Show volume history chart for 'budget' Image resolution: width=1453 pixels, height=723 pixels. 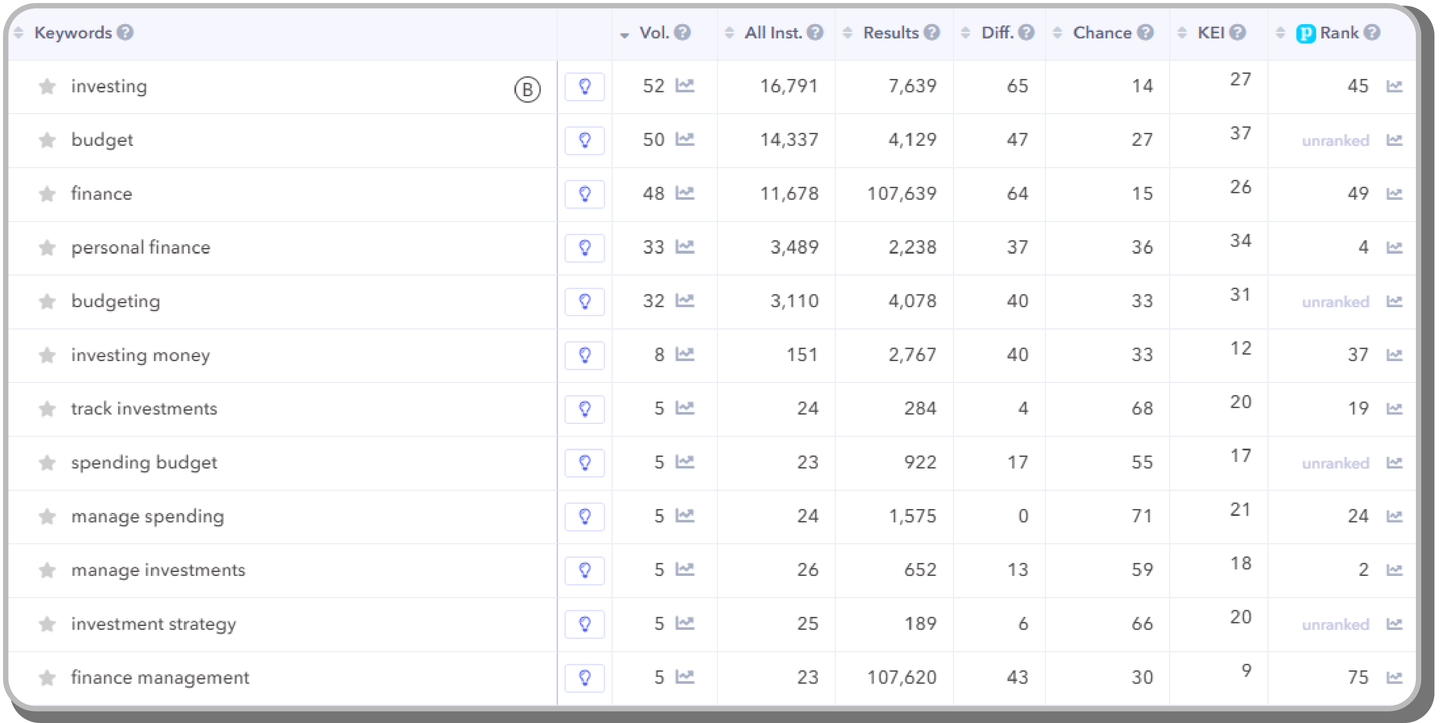pyautogui.click(x=685, y=139)
